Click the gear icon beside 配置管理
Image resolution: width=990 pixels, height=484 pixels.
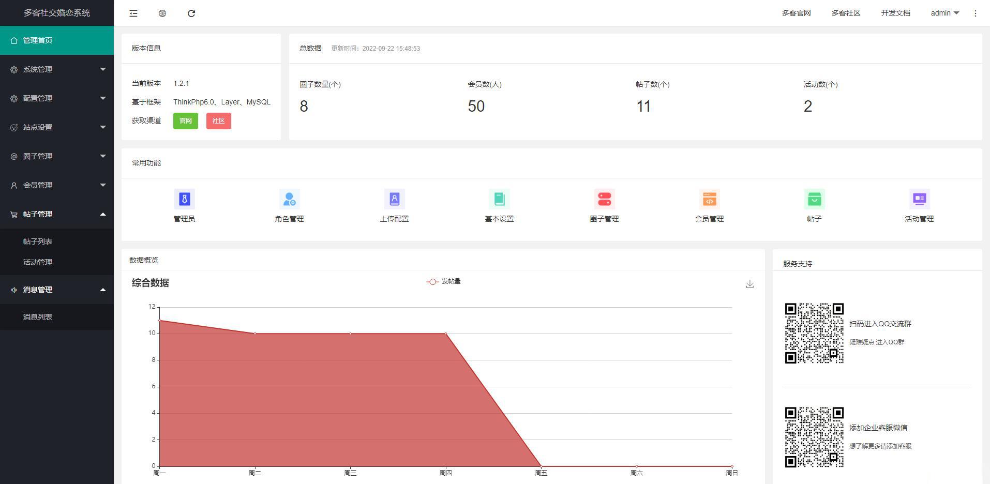pyautogui.click(x=14, y=98)
